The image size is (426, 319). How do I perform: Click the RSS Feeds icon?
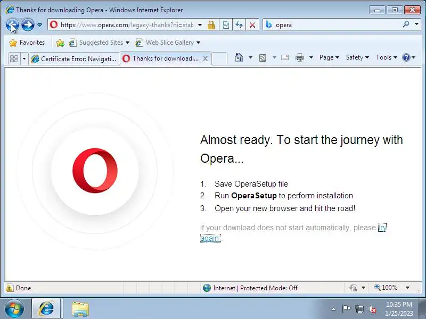pos(263,57)
